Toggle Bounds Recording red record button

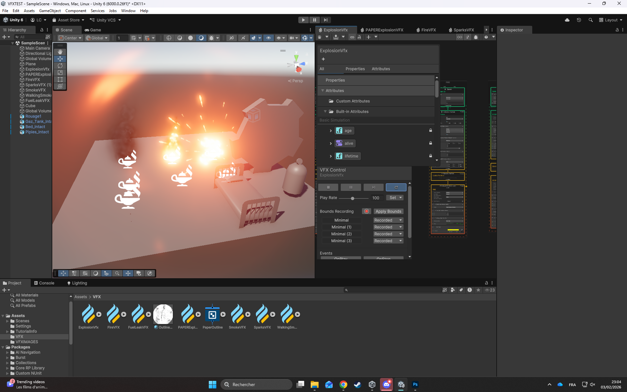point(367,212)
